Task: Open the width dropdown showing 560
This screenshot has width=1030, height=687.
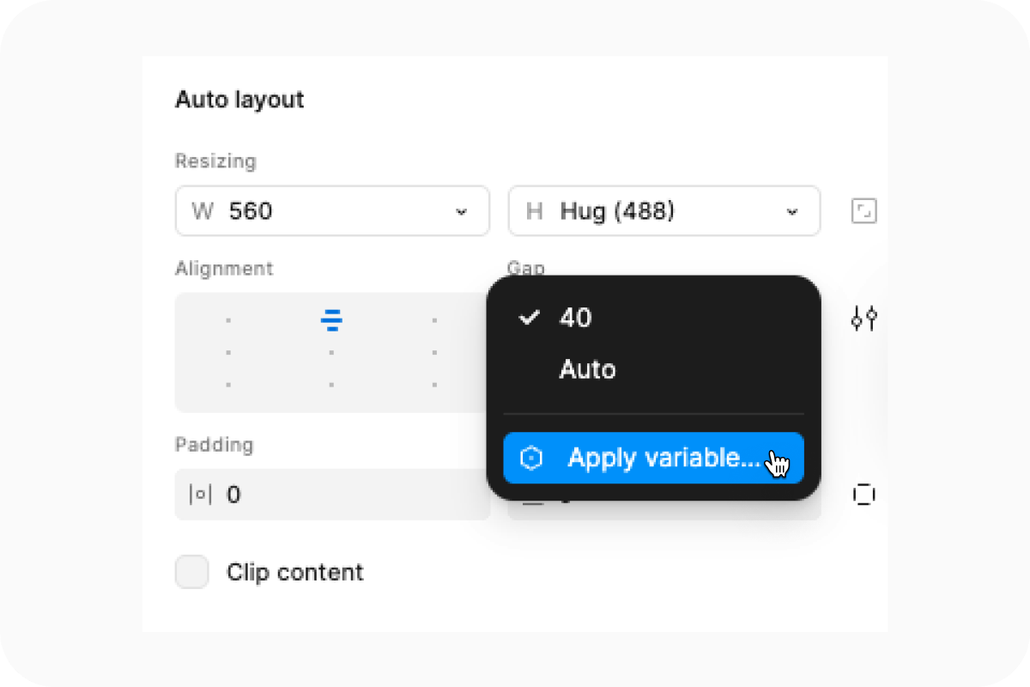Action: (x=463, y=210)
